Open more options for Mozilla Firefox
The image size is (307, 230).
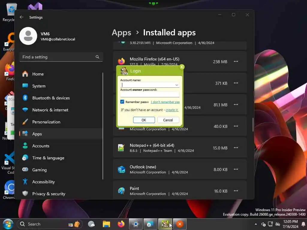[x=236, y=62]
